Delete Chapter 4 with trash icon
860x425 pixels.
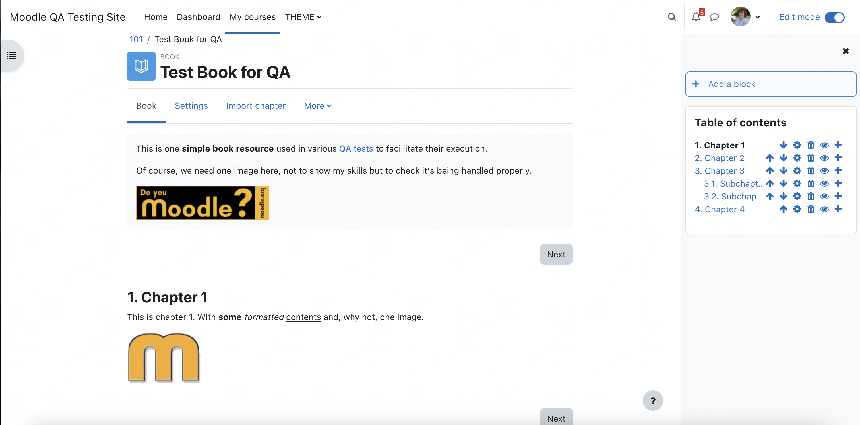811,209
